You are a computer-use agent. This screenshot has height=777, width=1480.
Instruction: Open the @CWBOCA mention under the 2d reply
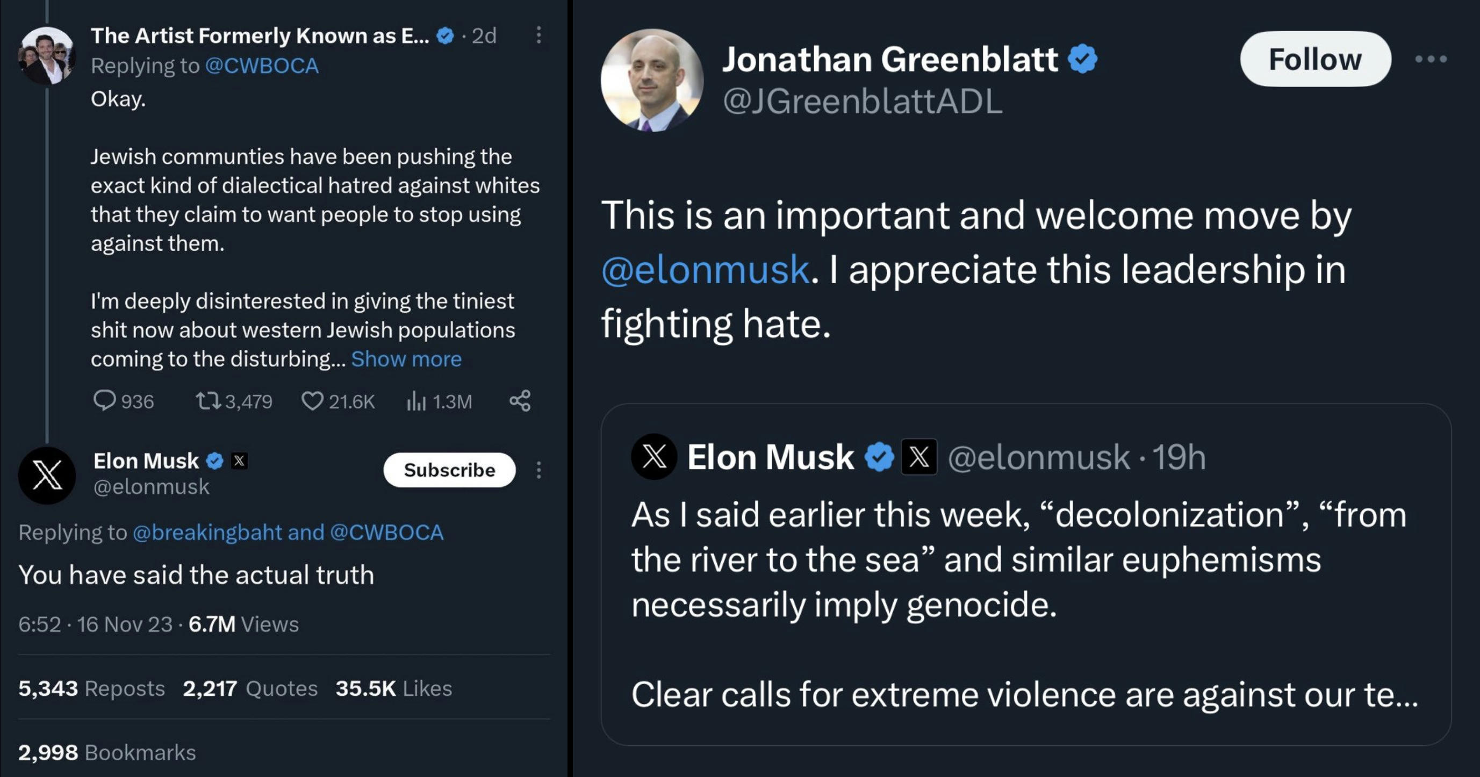click(x=261, y=66)
